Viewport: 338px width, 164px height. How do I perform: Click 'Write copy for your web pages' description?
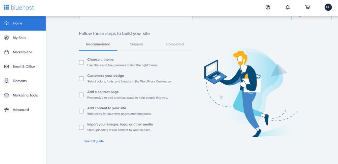click(119, 114)
